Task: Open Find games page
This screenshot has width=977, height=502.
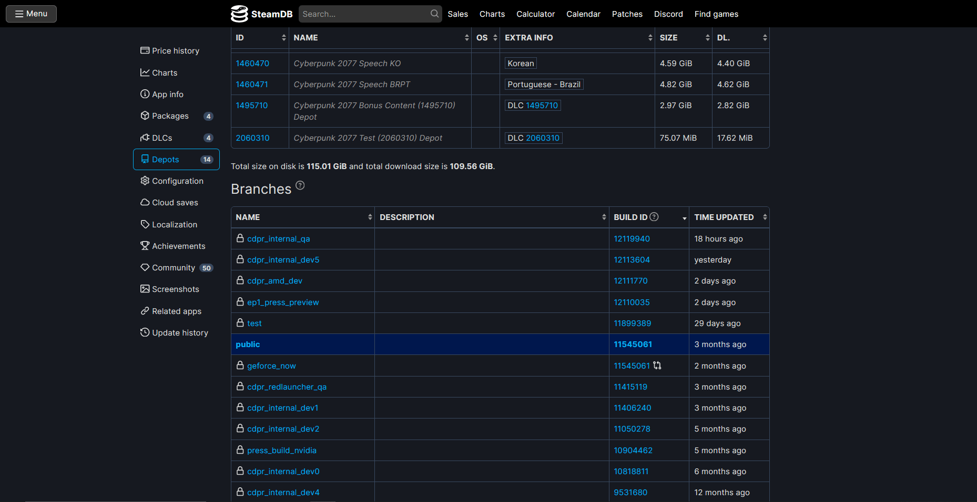Action: coord(716,14)
